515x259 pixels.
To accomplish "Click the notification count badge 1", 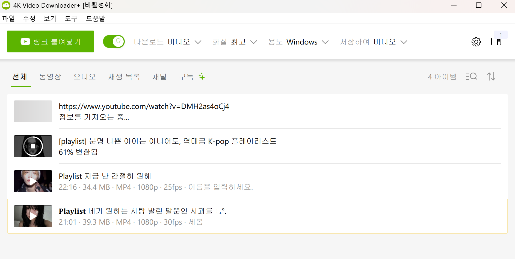I will (x=501, y=35).
